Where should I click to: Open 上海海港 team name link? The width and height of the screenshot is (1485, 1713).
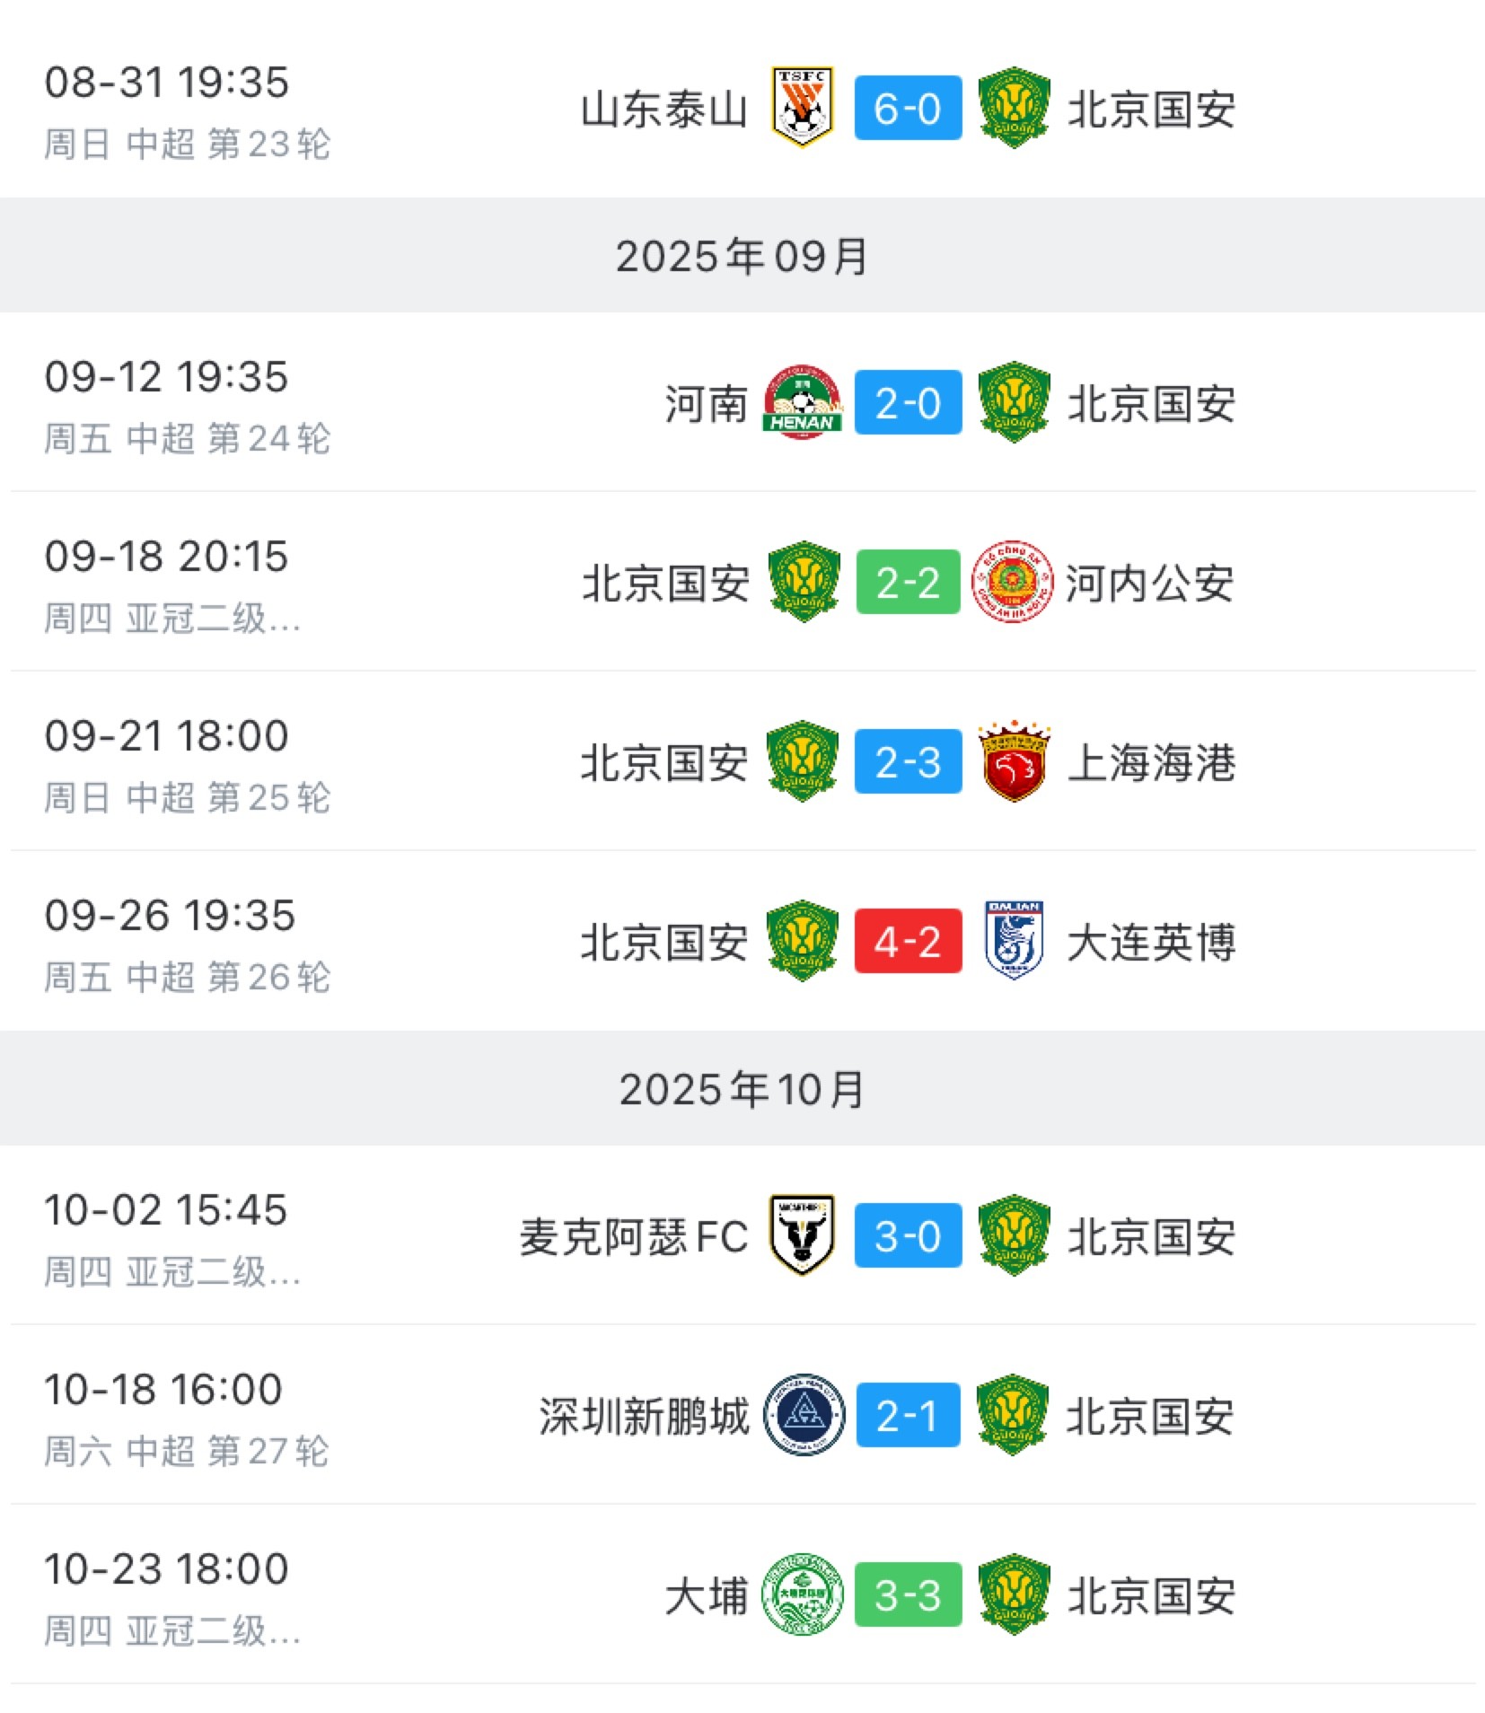click(x=1151, y=763)
